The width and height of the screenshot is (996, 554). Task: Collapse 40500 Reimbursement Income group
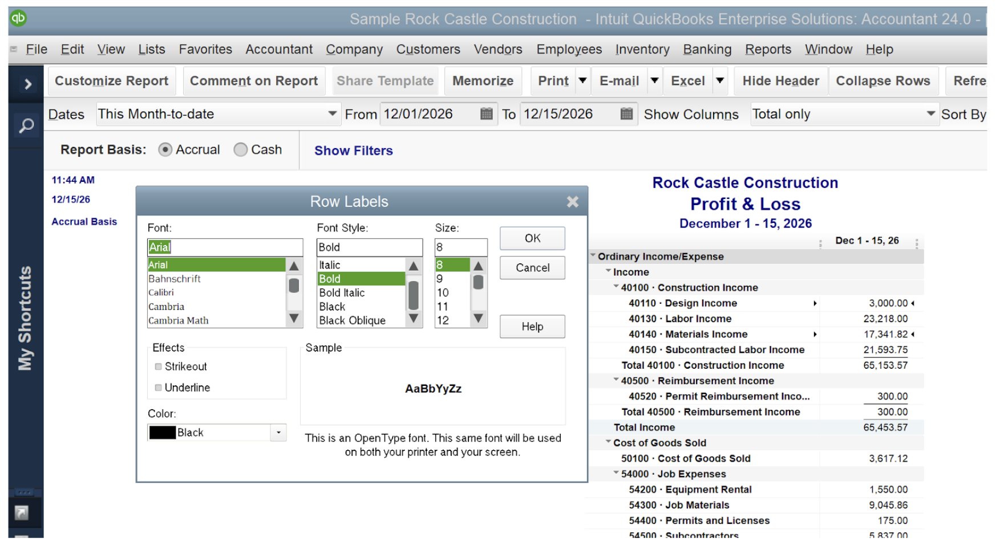click(616, 379)
